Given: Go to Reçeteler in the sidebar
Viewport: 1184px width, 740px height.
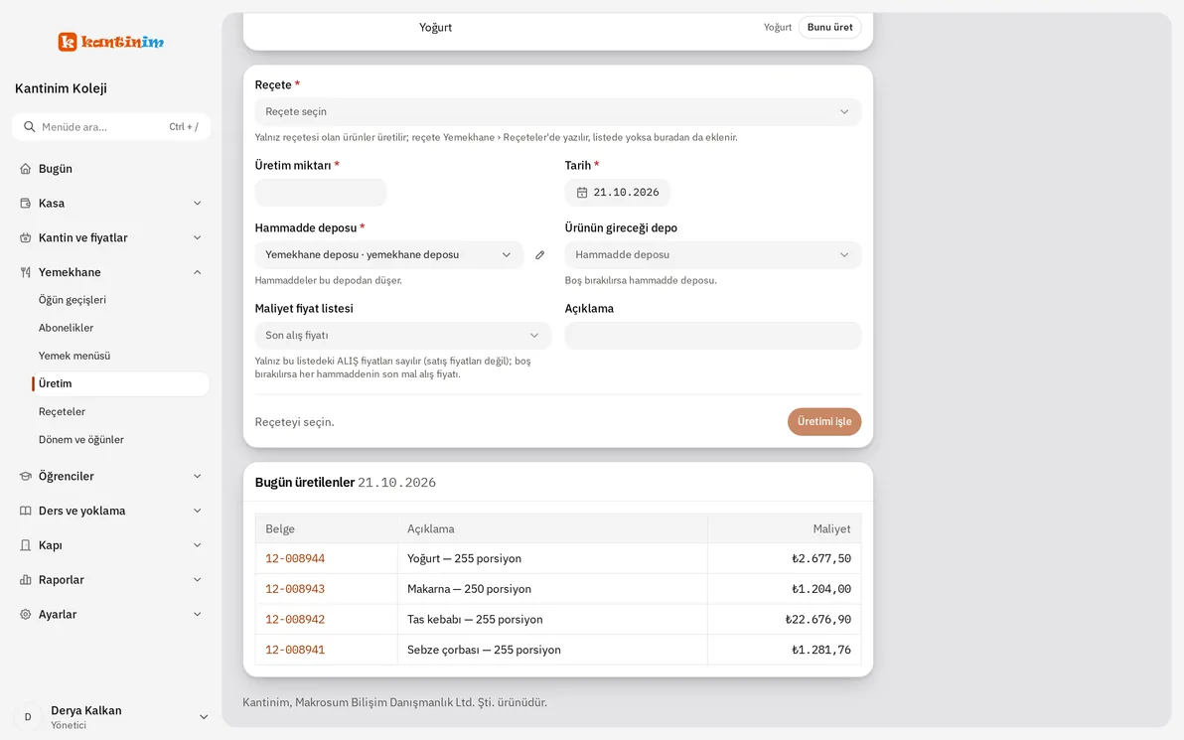Looking at the screenshot, I should coord(62,411).
